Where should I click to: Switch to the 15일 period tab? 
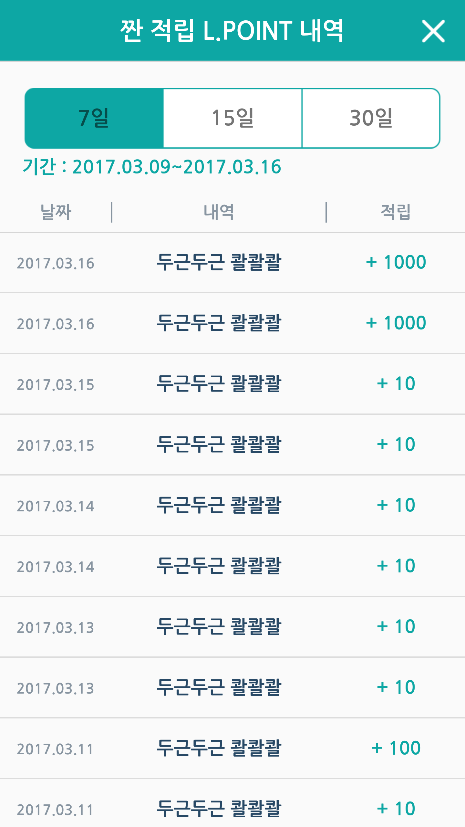point(232,118)
